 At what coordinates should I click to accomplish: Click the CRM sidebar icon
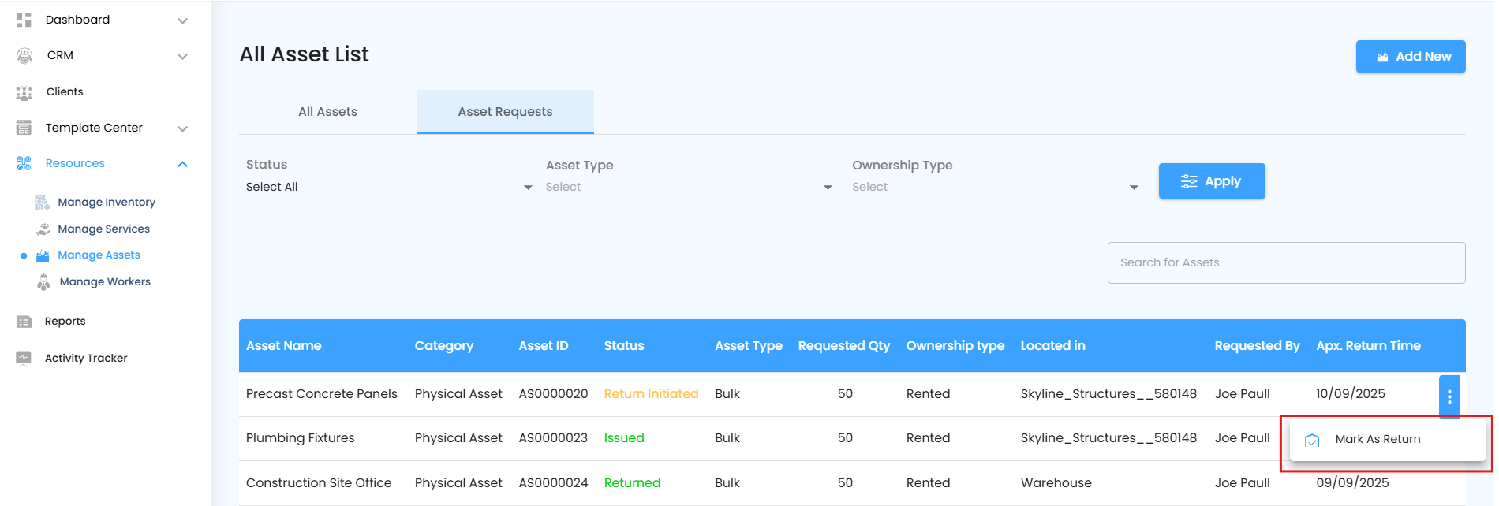tap(24, 55)
